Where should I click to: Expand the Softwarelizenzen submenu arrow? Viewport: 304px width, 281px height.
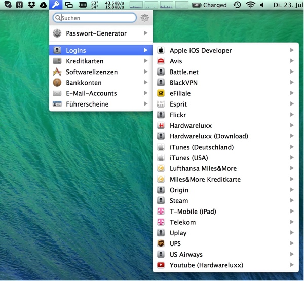pos(146,72)
